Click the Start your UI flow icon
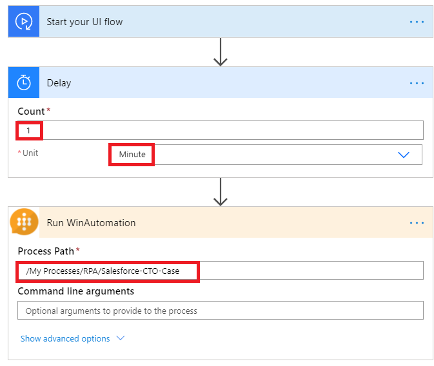434x366 pixels. coord(24,22)
